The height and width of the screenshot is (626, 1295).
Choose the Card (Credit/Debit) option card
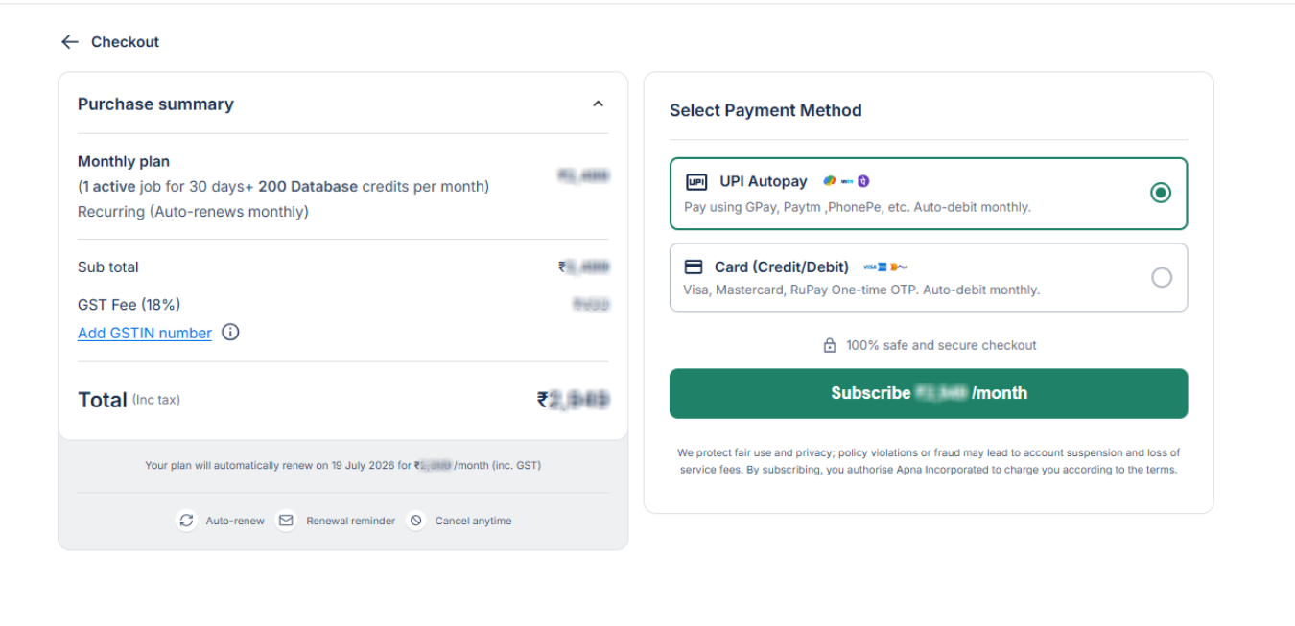[929, 278]
